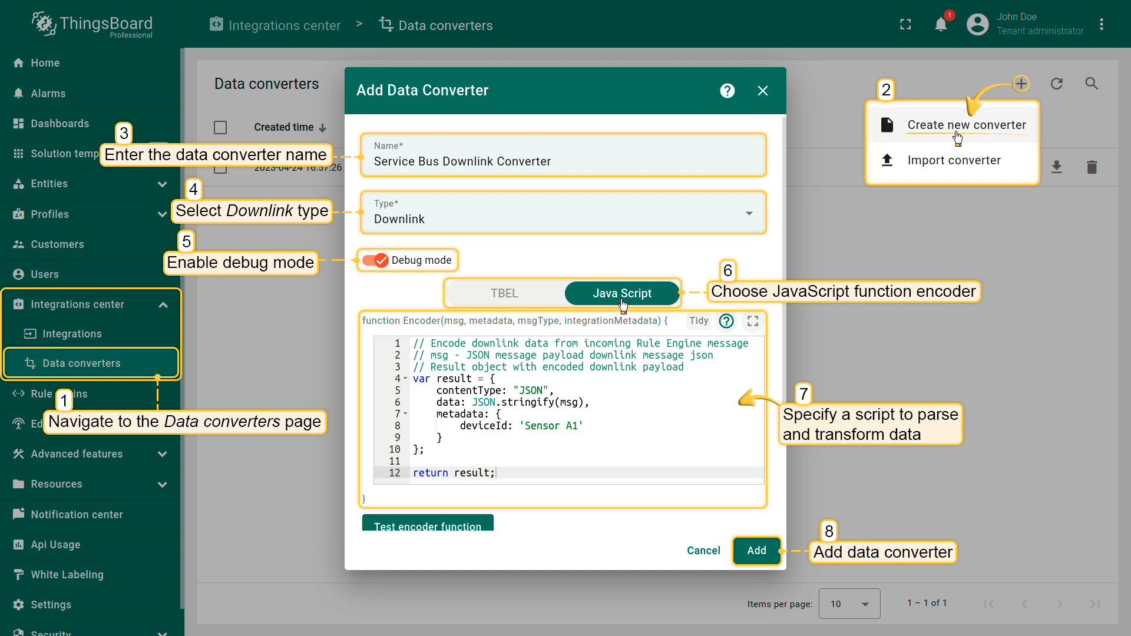Switch to the JavaScript Script tab
The height and width of the screenshot is (636, 1131).
[622, 293]
